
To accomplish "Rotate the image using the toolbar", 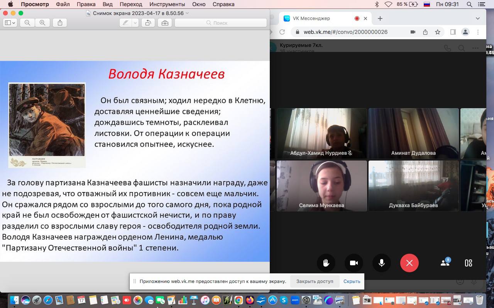I will coord(148,23).
